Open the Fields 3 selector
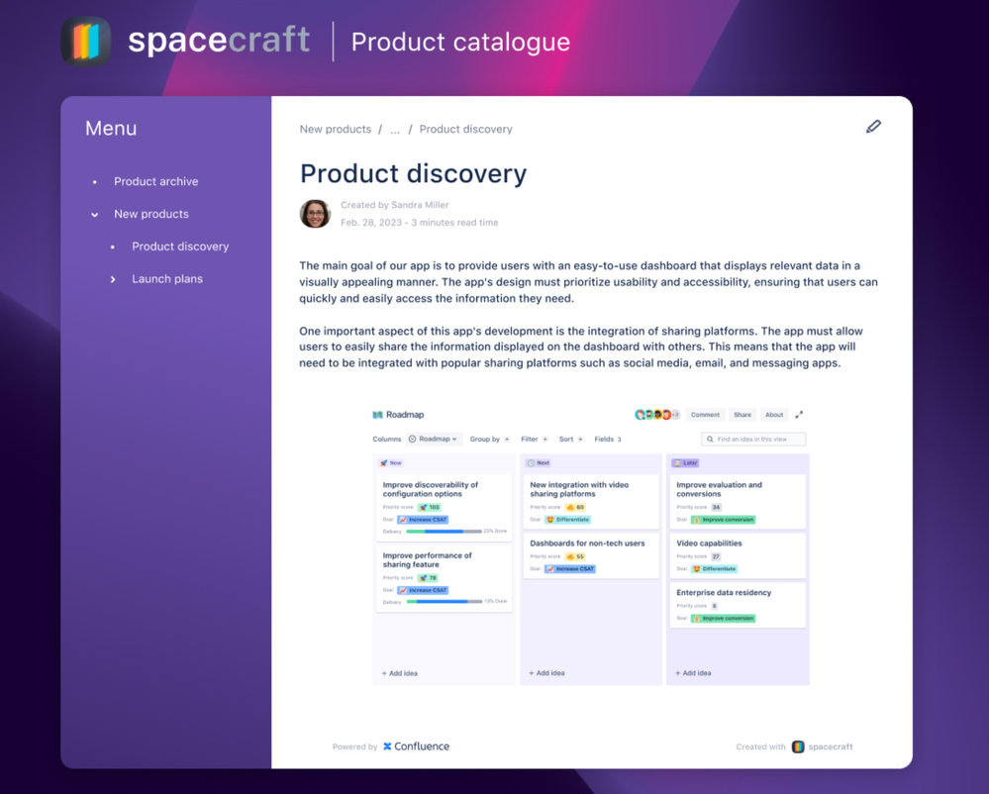The image size is (989, 794). (x=608, y=439)
